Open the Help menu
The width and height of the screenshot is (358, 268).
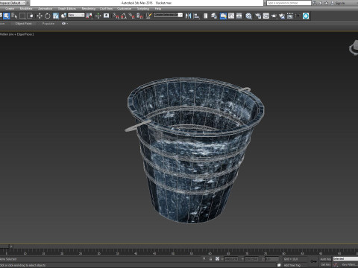[x=158, y=9]
